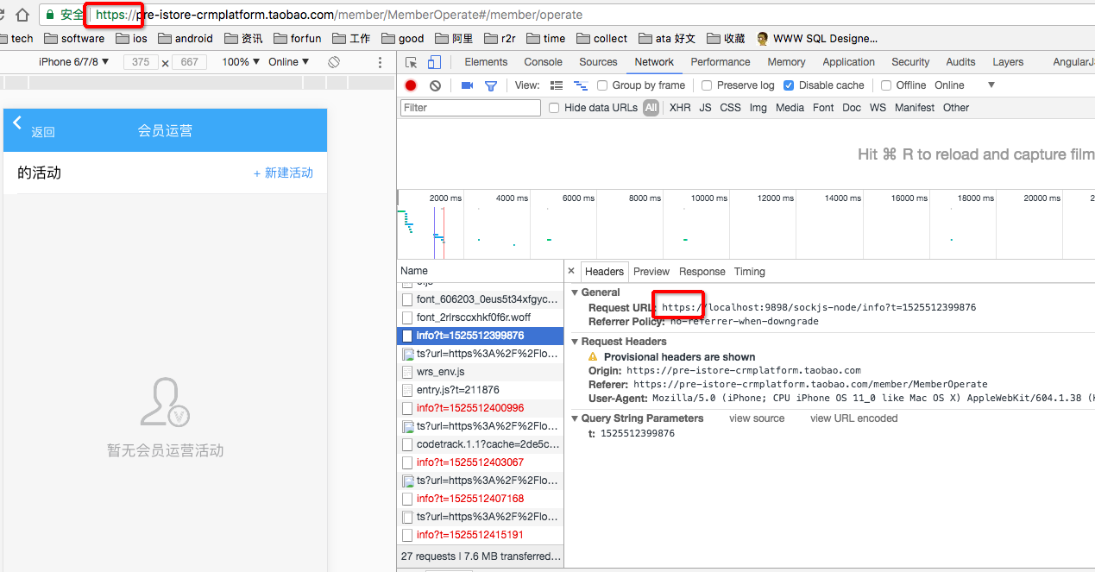Check the Hide data URLs checkbox
Screen dimensions: 1095x572
(554, 108)
